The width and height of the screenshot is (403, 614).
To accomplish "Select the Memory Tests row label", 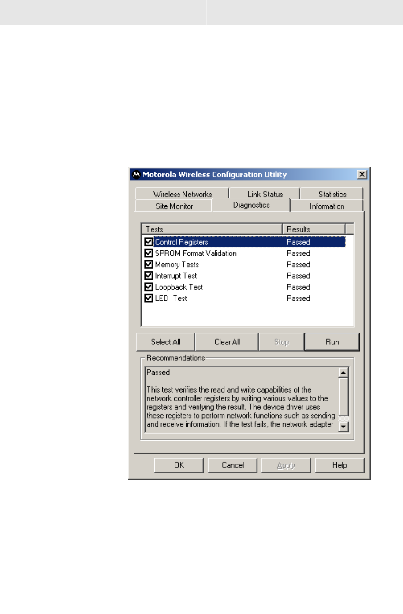I will [177, 265].
